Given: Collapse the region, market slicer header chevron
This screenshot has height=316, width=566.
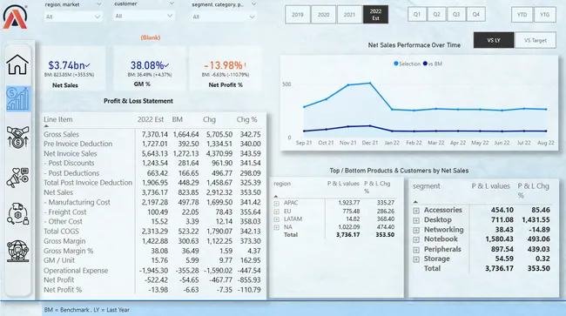Looking at the screenshot, I should tap(98, 4).
